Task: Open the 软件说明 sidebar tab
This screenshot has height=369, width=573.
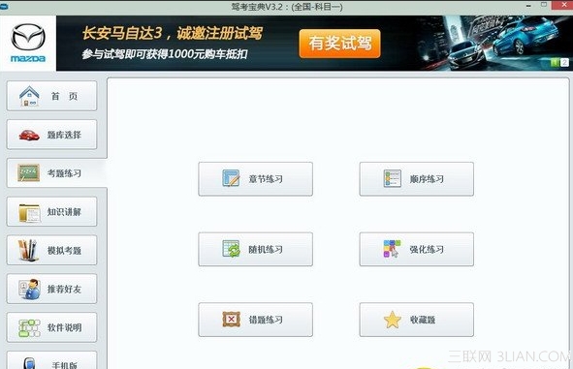Action: point(51,327)
